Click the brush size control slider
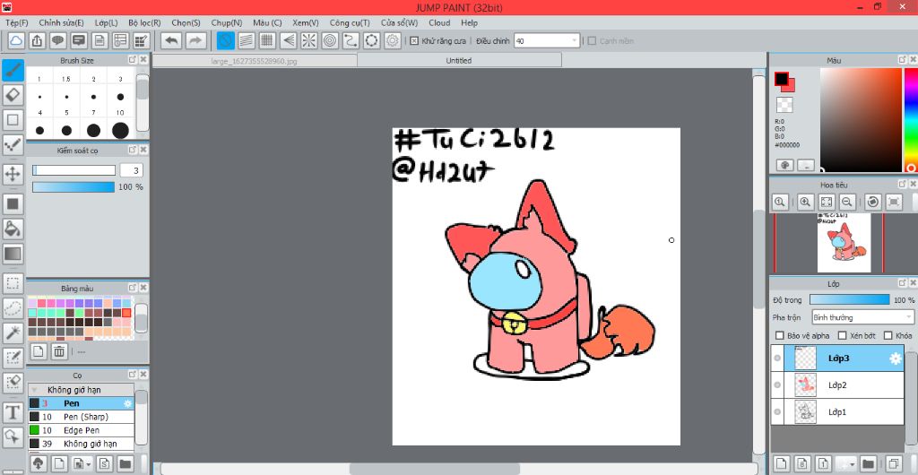 click(x=74, y=170)
